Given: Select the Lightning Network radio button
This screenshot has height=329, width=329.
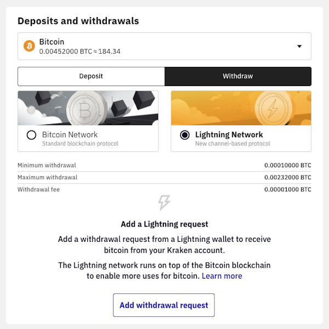Looking at the screenshot, I should (185, 135).
